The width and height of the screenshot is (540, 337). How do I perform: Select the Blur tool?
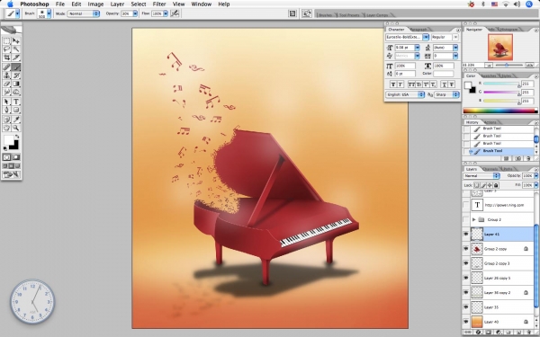pos(6,92)
